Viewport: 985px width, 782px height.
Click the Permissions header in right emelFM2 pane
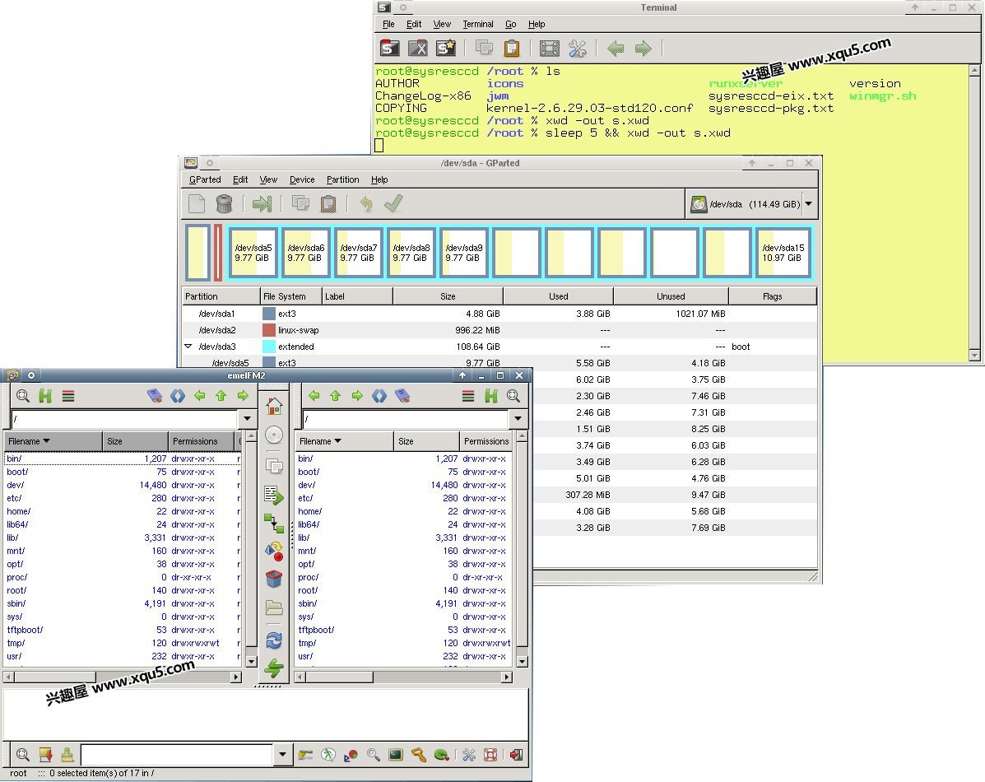pos(486,441)
